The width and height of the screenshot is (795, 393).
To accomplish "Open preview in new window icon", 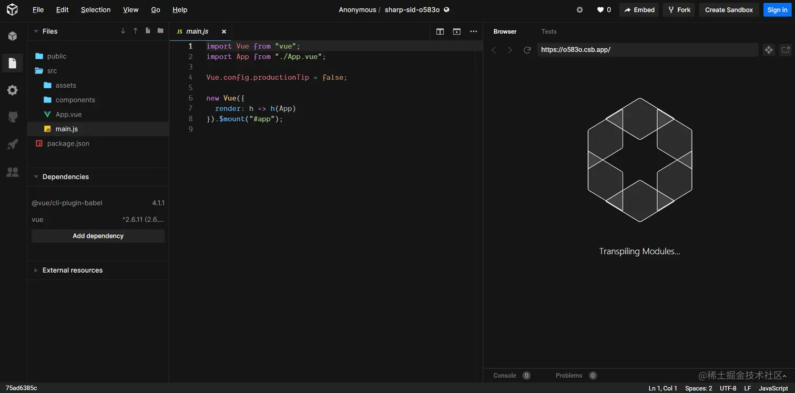I will [x=786, y=50].
